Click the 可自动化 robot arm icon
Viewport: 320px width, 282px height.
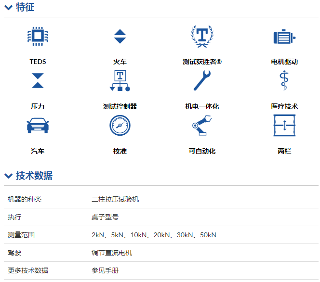[202, 126]
